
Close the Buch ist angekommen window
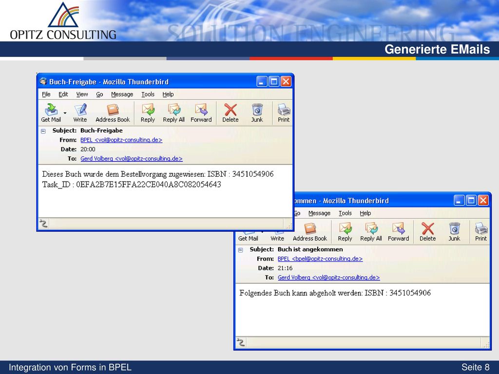coord(483,200)
